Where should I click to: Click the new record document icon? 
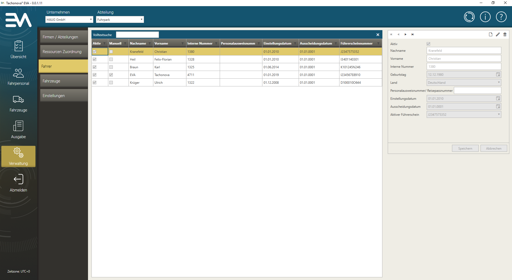click(x=490, y=34)
